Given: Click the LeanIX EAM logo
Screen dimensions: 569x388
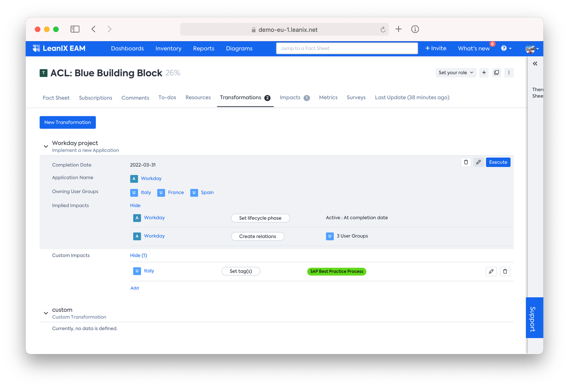Looking at the screenshot, I should coord(59,48).
